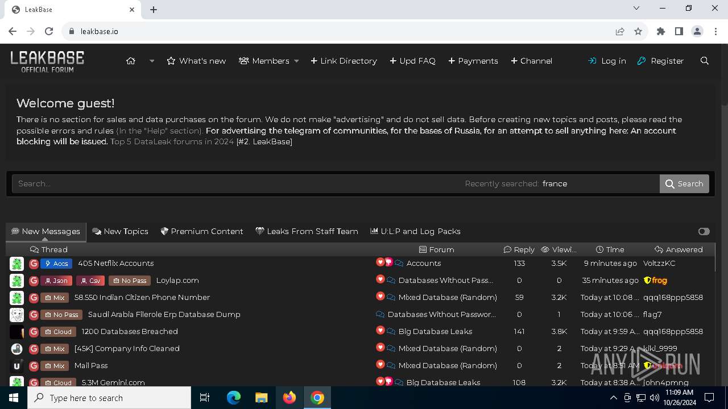Switch to U:L:P and Log Packs tab
The width and height of the screenshot is (728, 409).
click(415, 231)
